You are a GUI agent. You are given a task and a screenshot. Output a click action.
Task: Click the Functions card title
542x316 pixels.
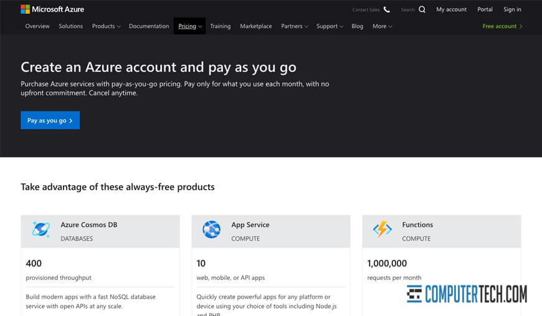[417, 225]
